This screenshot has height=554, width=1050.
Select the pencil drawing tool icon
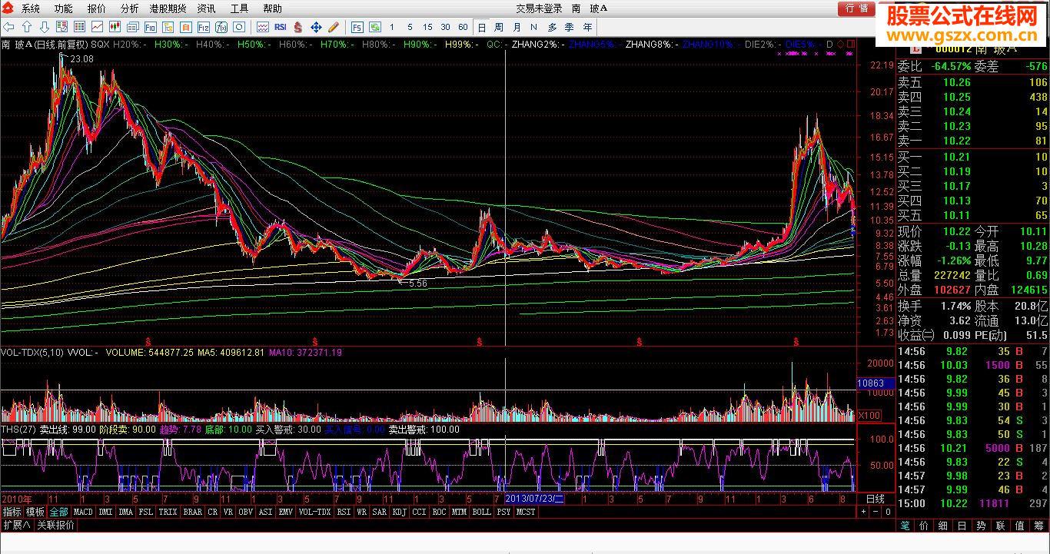pyautogui.click(x=333, y=27)
